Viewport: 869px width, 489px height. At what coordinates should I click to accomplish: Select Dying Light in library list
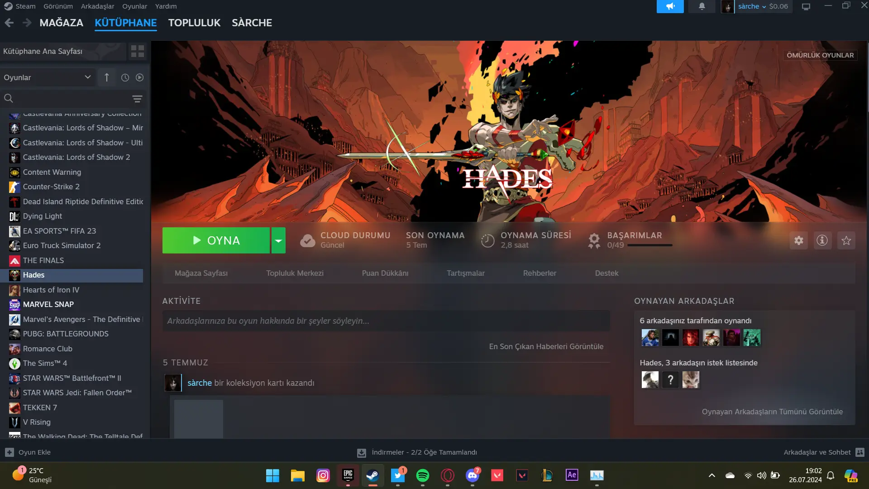pyautogui.click(x=72, y=216)
